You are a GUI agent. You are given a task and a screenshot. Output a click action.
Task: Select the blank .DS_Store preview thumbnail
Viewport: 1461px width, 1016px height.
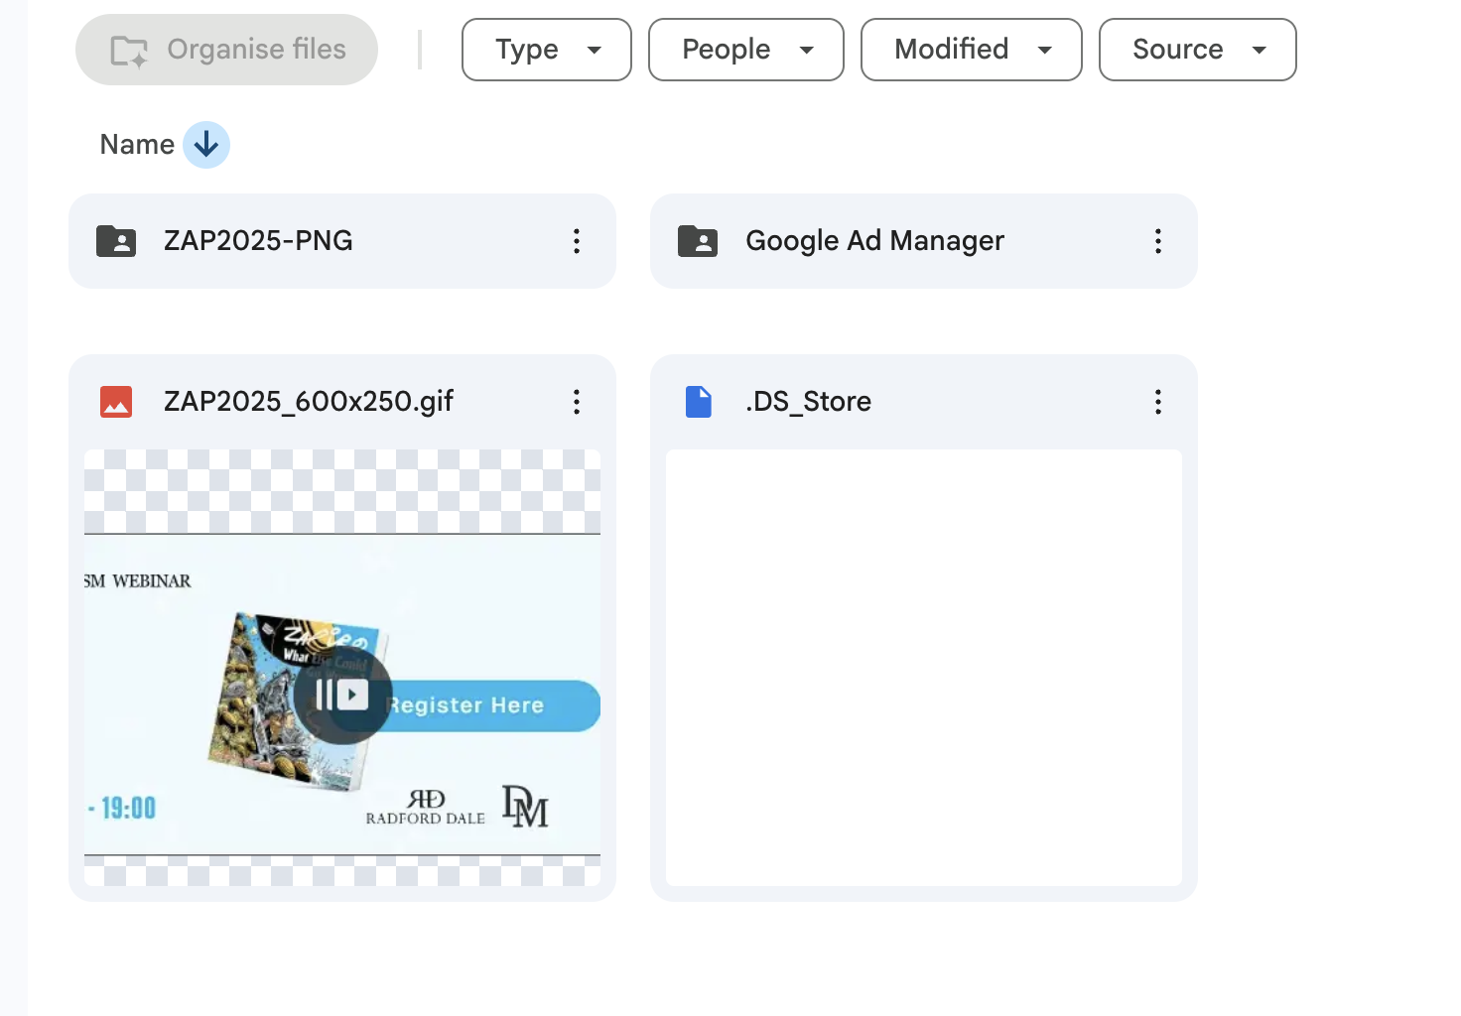point(923,667)
